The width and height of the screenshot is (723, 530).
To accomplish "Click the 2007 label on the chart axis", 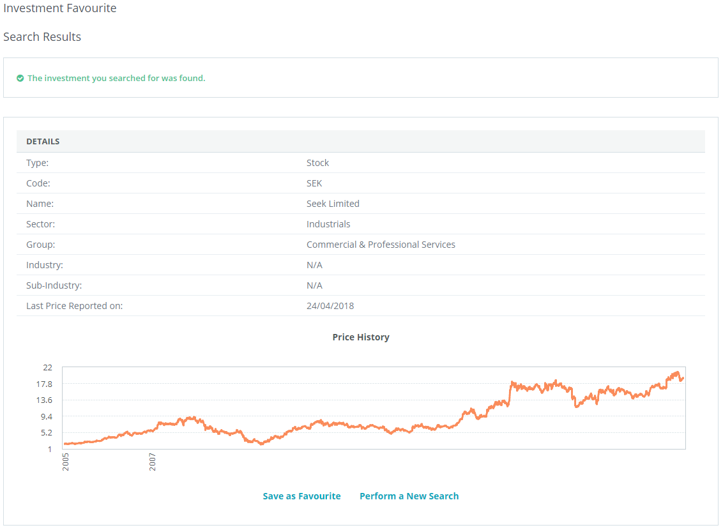I will (153, 462).
